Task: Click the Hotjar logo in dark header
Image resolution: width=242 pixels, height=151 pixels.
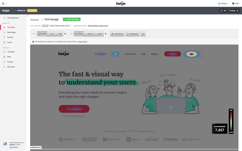Action: pyautogui.click(x=6, y=11)
